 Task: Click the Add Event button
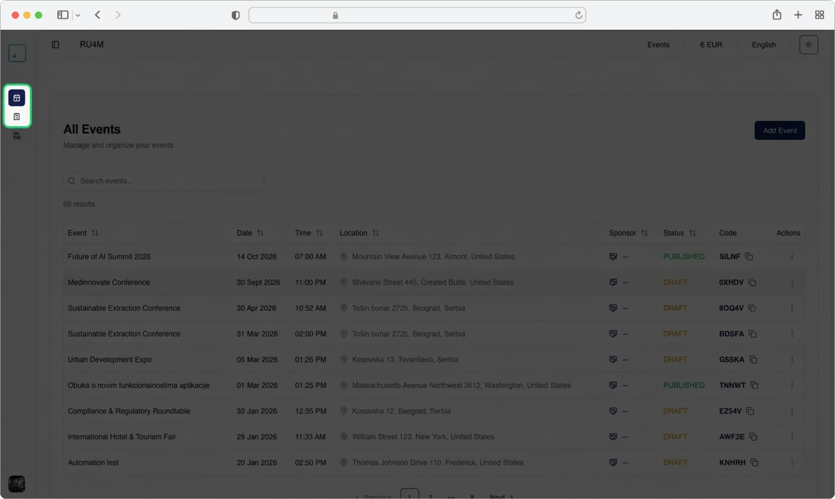coord(779,130)
